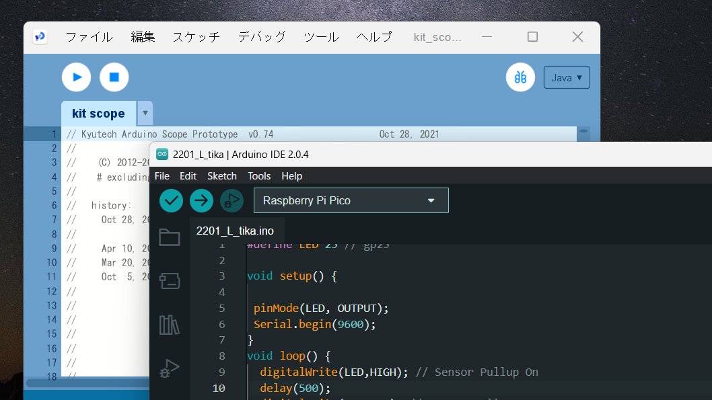Click line number 1 in Processing editor
712x400 pixels.
(x=54, y=134)
